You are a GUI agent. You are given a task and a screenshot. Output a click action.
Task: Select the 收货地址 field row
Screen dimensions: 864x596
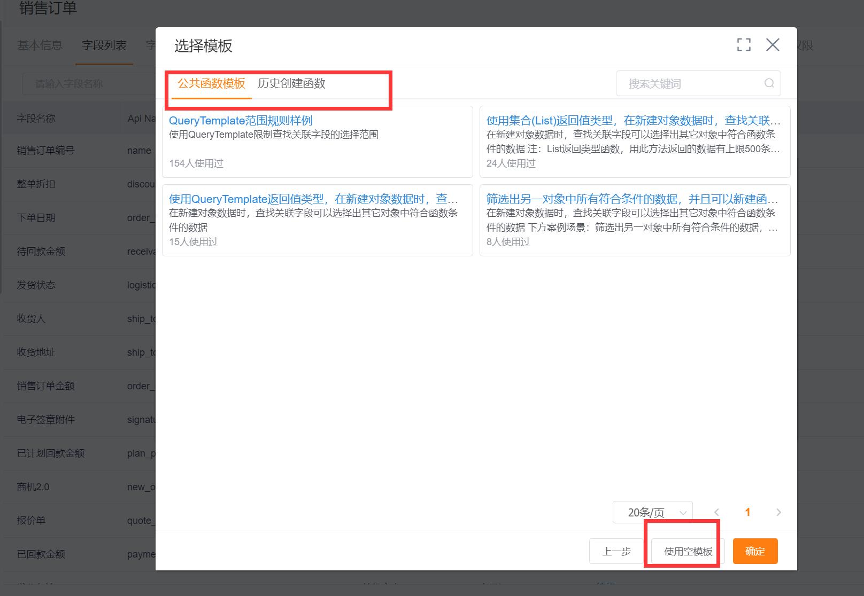point(80,352)
